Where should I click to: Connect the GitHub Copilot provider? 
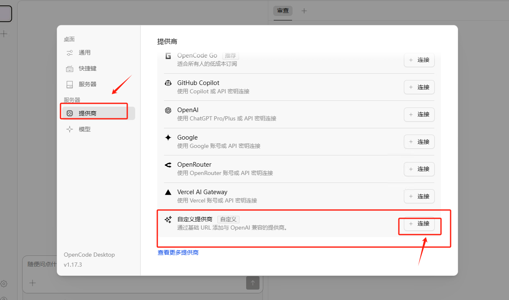pyautogui.click(x=419, y=87)
